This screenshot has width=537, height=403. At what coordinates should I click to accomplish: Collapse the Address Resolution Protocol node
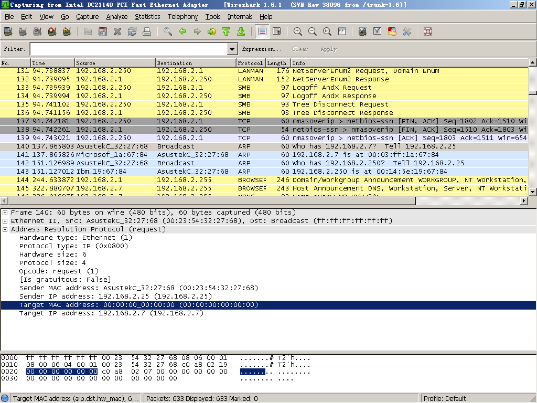[5, 229]
